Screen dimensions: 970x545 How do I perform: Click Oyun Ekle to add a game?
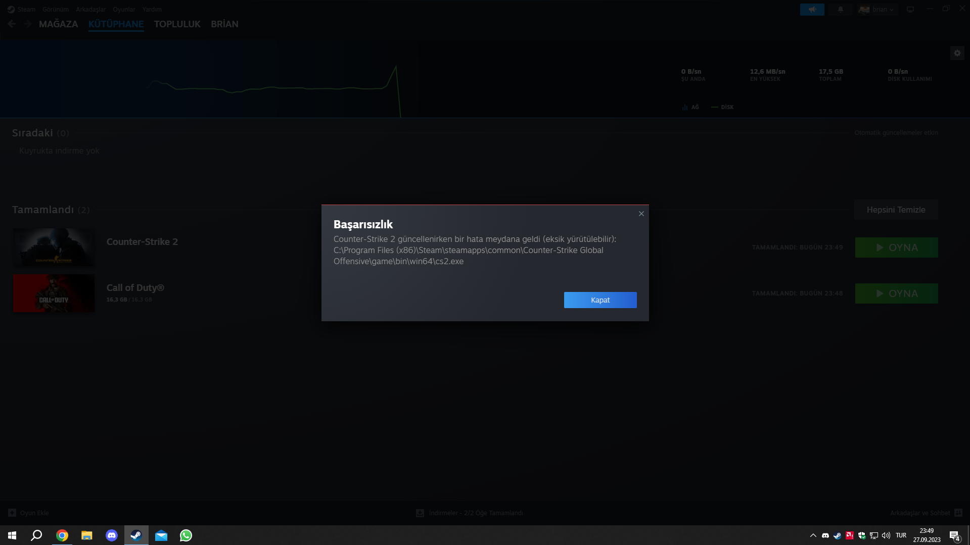pyautogui.click(x=29, y=513)
